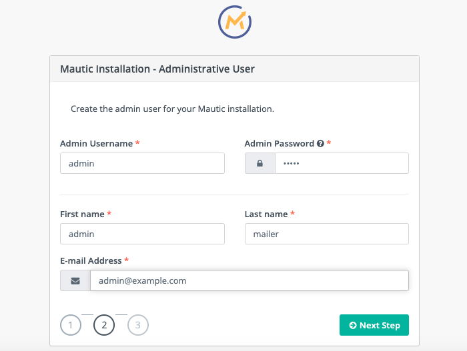Go back to installation step 1
Image resolution: width=467 pixels, height=351 pixels.
point(71,325)
